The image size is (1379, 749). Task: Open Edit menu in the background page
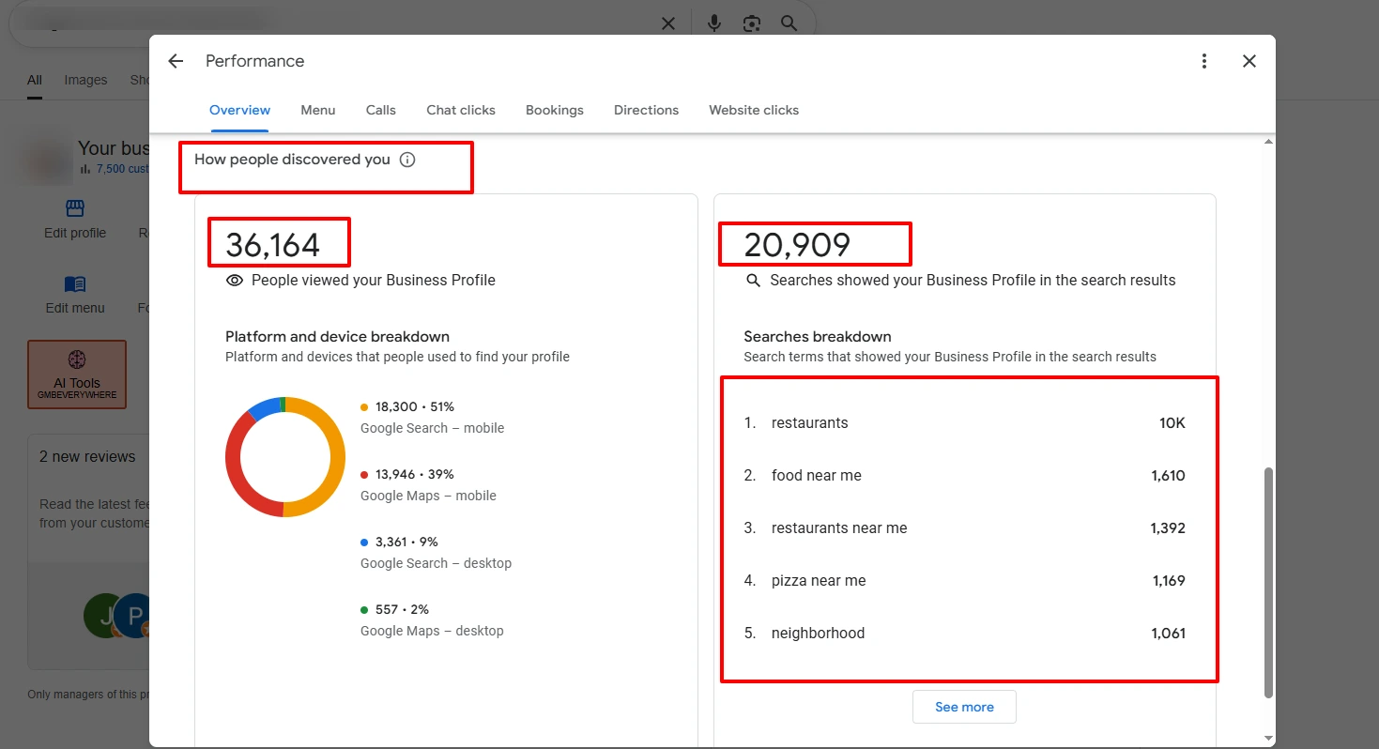coord(75,295)
